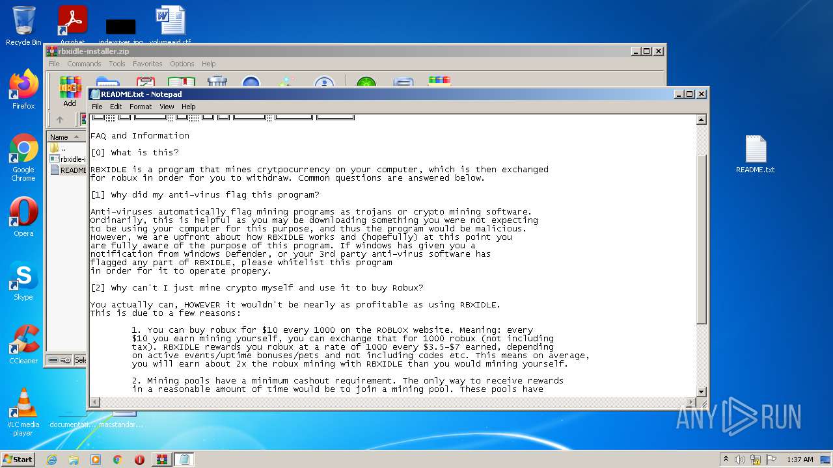This screenshot has height=468, width=833.
Task: Click the network status tray icon
Action: click(x=756, y=460)
